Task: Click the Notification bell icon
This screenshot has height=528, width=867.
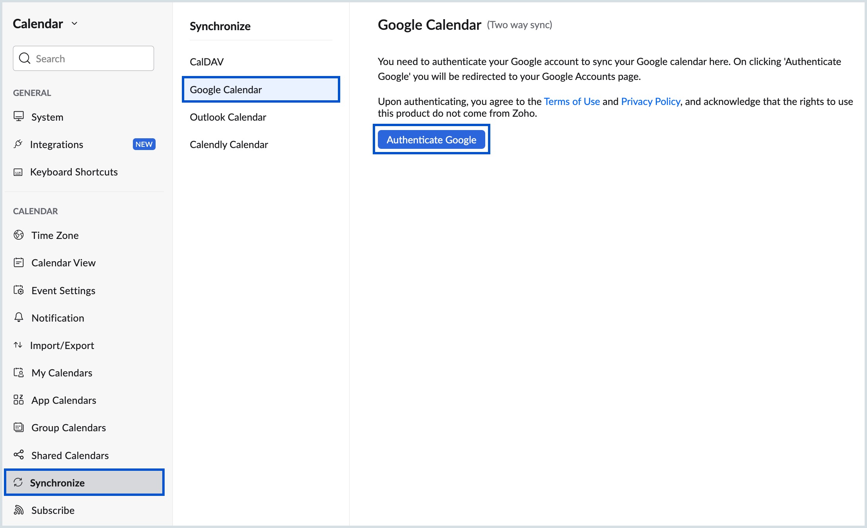Action: (18, 317)
